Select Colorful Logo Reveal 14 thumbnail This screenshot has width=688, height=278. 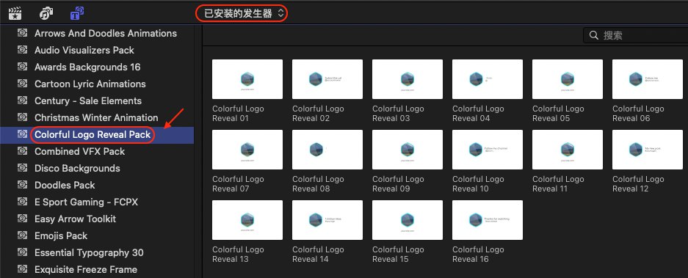point(327,220)
